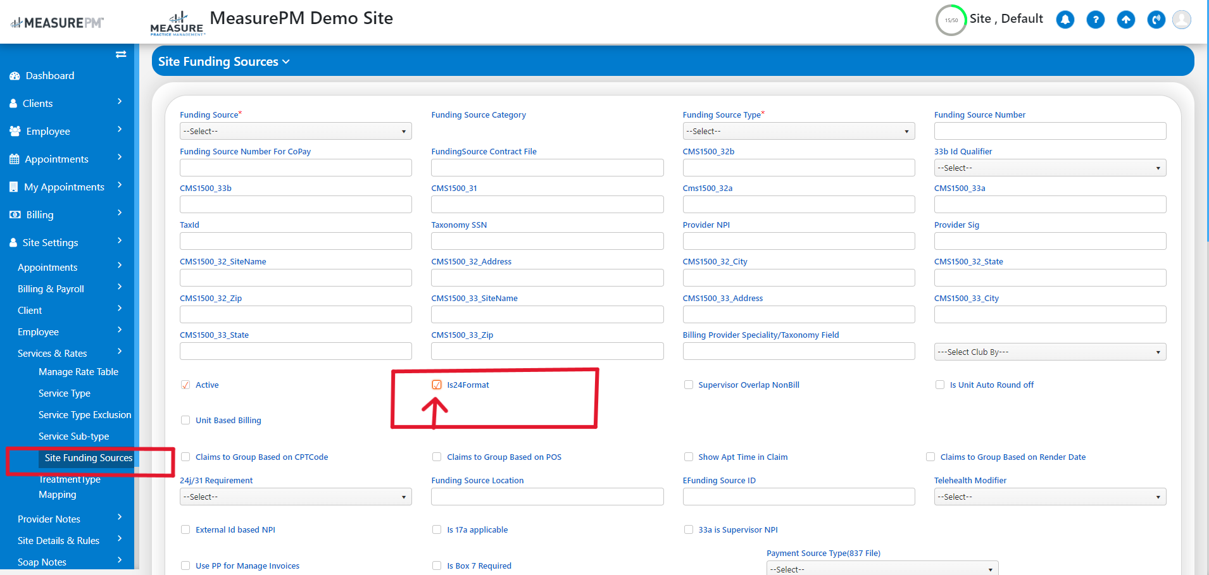Click the 15/50 progress circle indicator

coord(951,20)
